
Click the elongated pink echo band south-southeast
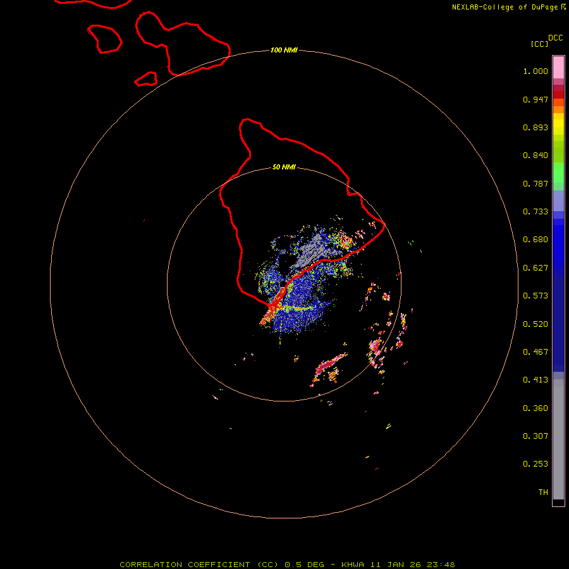pyautogui.click(x=331, y=364)
